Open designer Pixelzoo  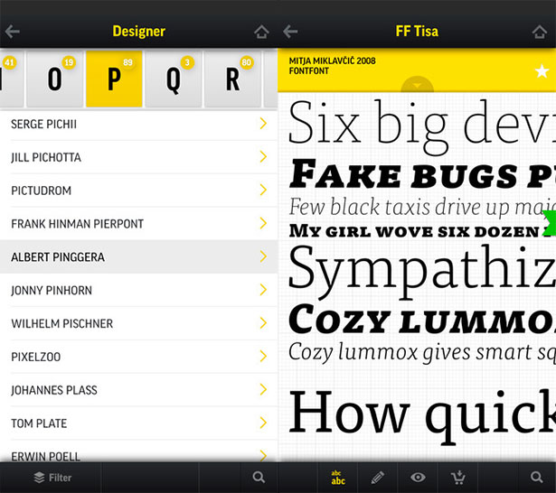pyautogui.click(x=138, y=357)
